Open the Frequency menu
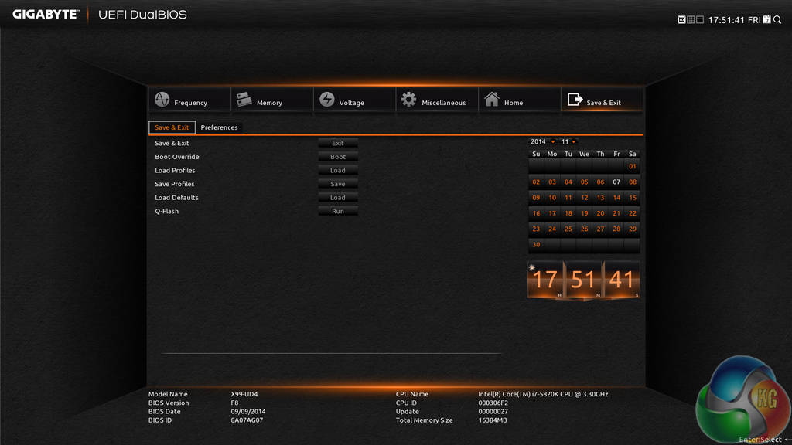Viewport: 792px width, 445px height. point(190,100)
